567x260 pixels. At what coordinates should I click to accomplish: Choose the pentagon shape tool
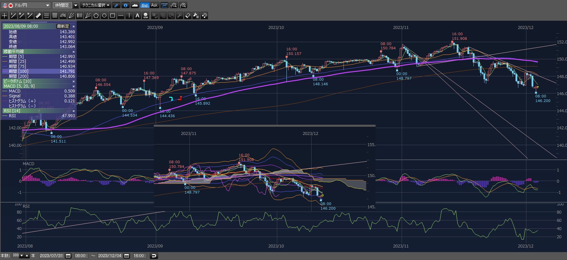96,15
